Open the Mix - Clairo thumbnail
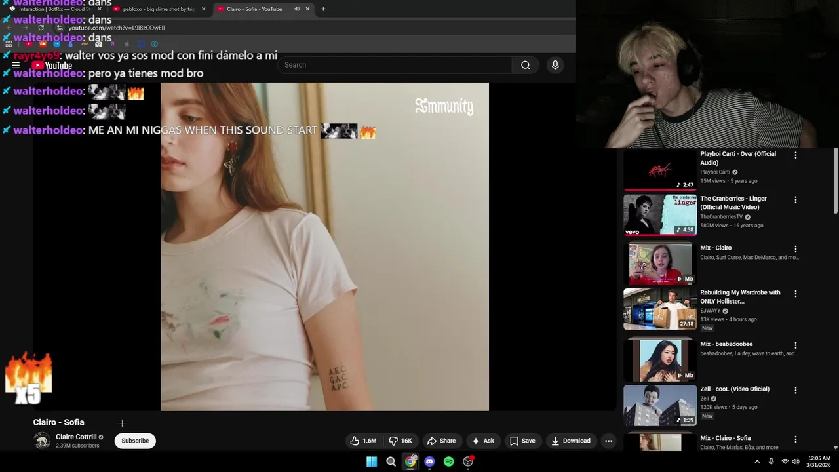Image resolution: width=839 pixels, height=472 pixels. [x=660, y=263]
